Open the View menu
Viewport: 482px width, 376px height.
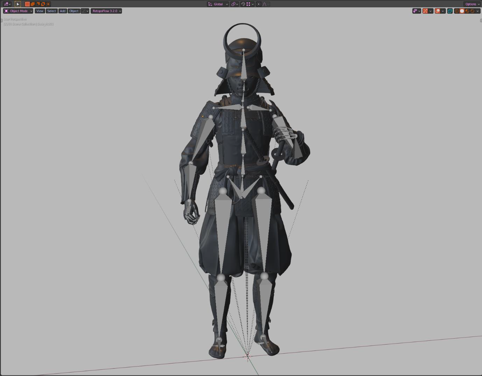39,11
